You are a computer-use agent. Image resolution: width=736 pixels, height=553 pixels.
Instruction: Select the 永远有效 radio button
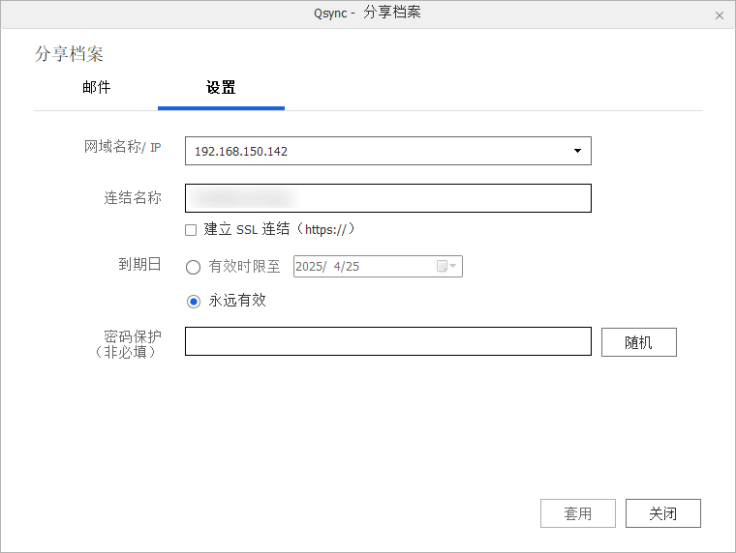193,302
